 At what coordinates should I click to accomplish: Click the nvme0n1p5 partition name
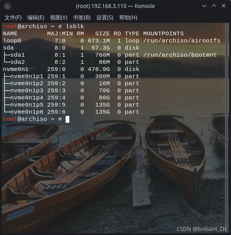pyautogui.click(x=27, y=105)
